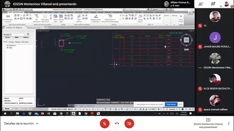Screen dimensions: 234x131
Task: Select the VIGA tree item
Action: [x=11, y=48]
